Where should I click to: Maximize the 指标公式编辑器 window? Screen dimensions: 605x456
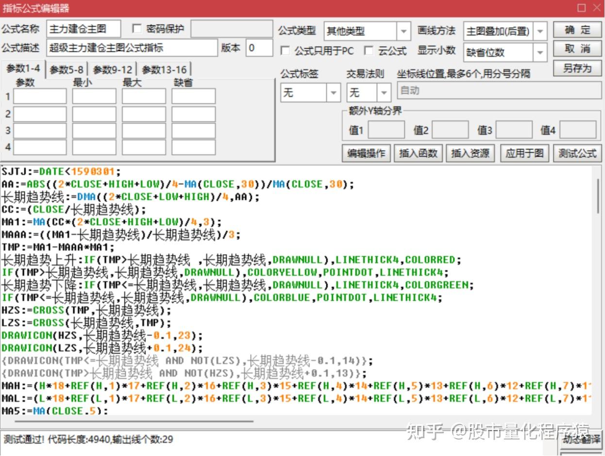click(581, 7)
